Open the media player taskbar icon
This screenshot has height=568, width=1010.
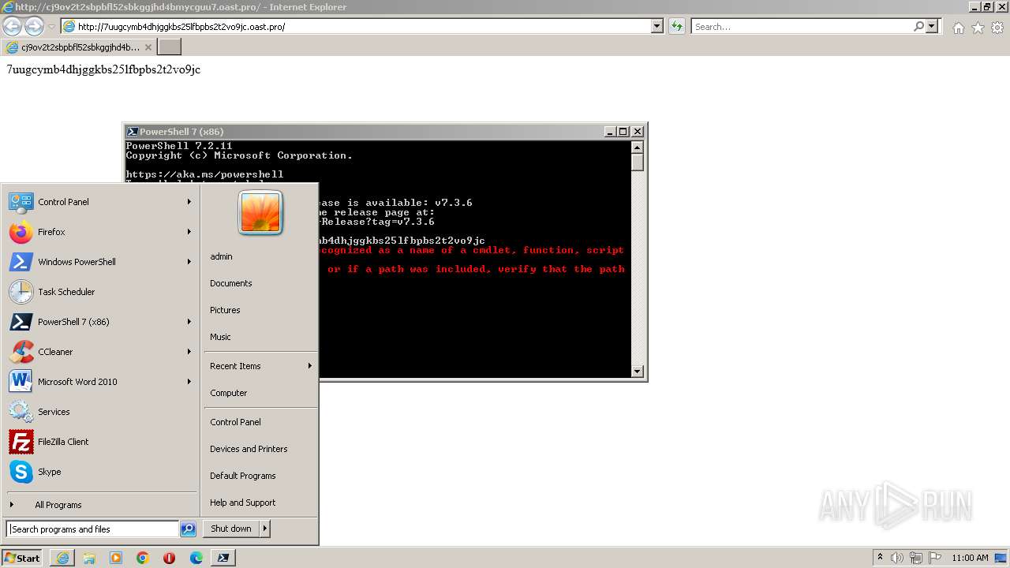tap(116, 558)
